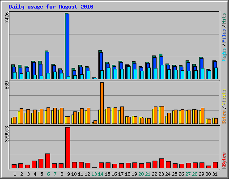
Task: Click the red KBytes bar for day 5
Action: pos(41,164)
